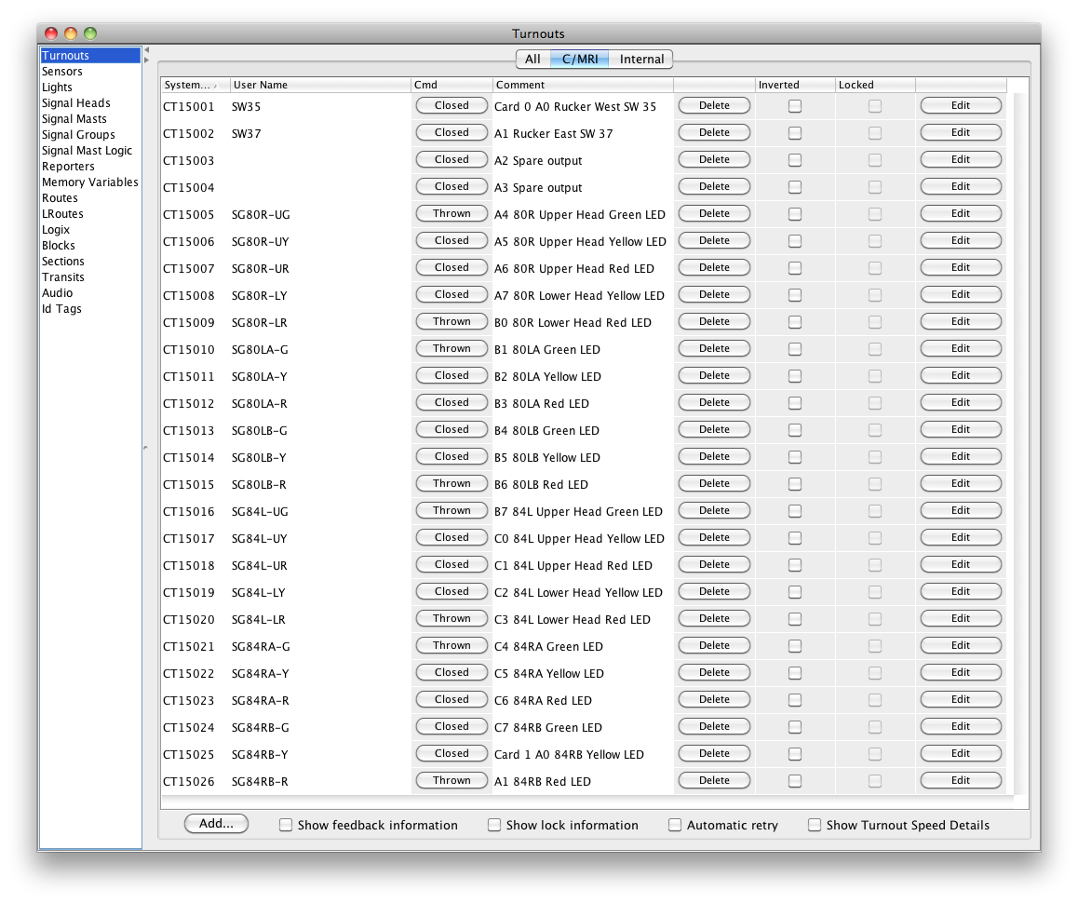The width and height of the screenshot is (1078, 903).
Task: Open the Memory Variables table
Action: tap(89, 182)
